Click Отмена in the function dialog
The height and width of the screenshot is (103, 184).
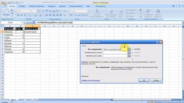pos(156,80)
